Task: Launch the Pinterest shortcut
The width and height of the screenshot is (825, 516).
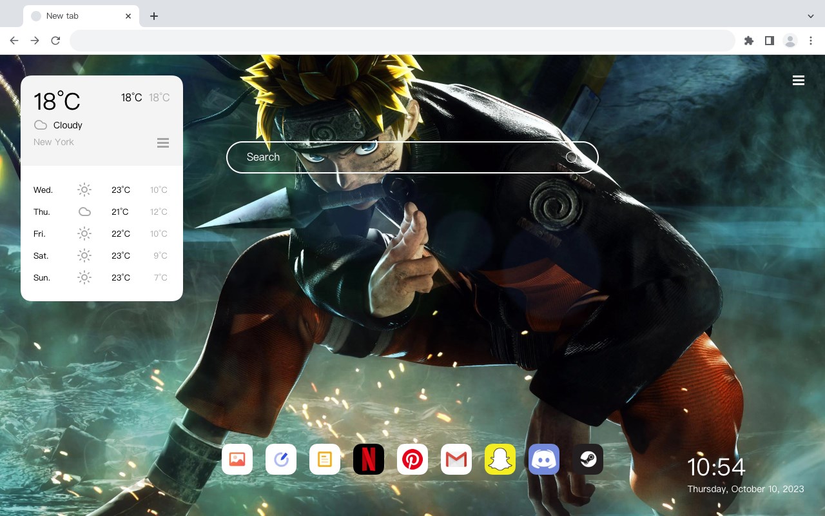Action: tap(412, 459)
